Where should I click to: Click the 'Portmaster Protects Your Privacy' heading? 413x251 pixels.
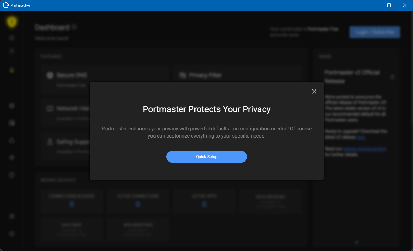[x=206, y=109]
